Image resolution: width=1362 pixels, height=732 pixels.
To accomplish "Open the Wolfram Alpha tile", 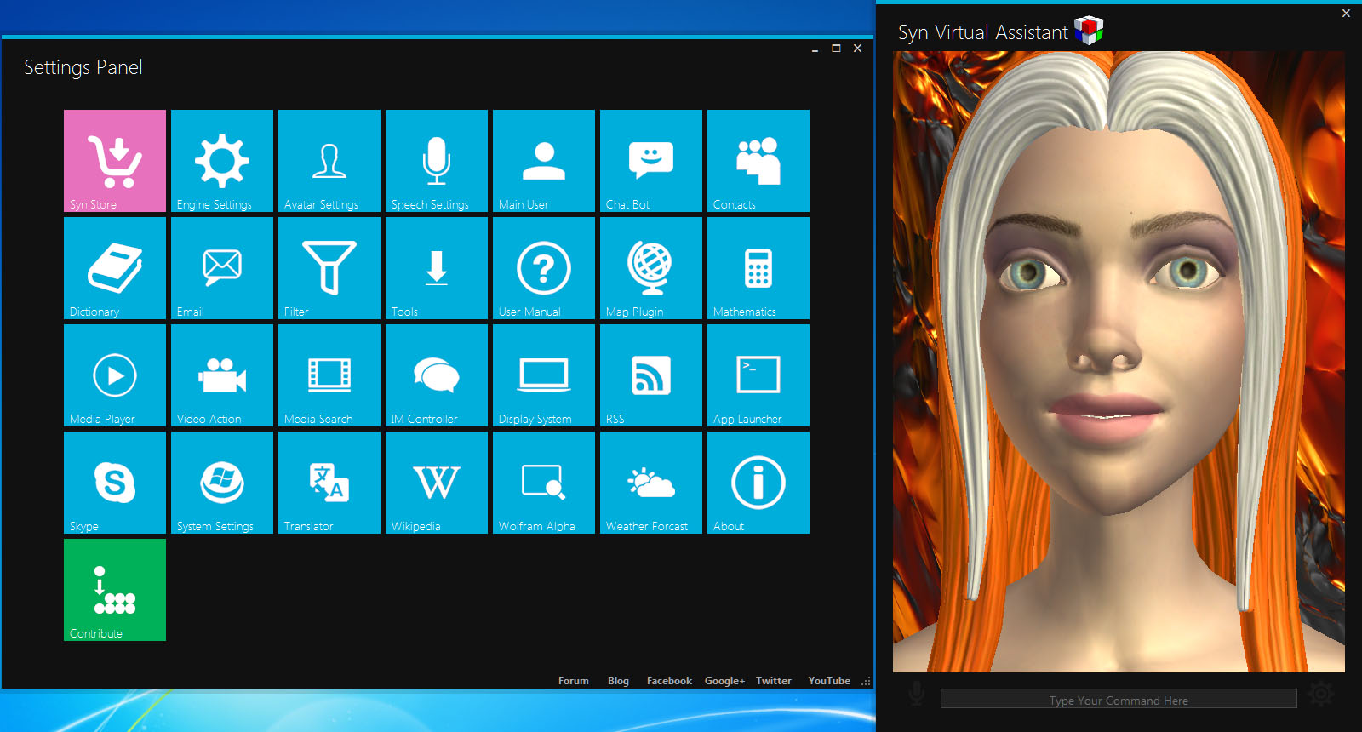I will pos(544,483).
